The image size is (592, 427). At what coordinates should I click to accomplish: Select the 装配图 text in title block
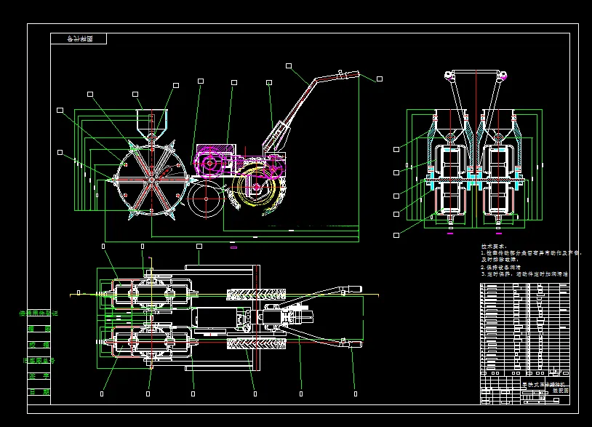click(561, 391)
